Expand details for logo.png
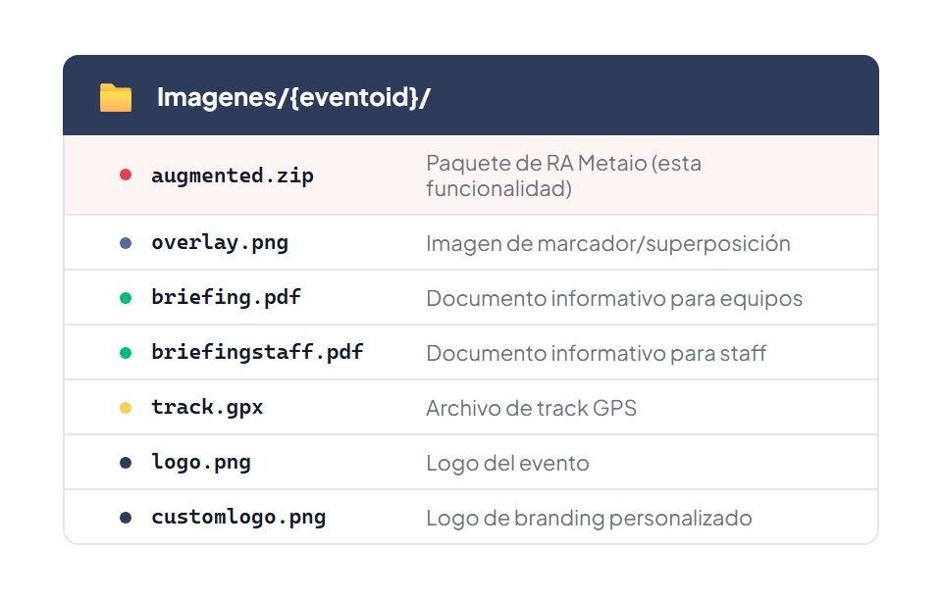942x600 pixels. (471, 462)
